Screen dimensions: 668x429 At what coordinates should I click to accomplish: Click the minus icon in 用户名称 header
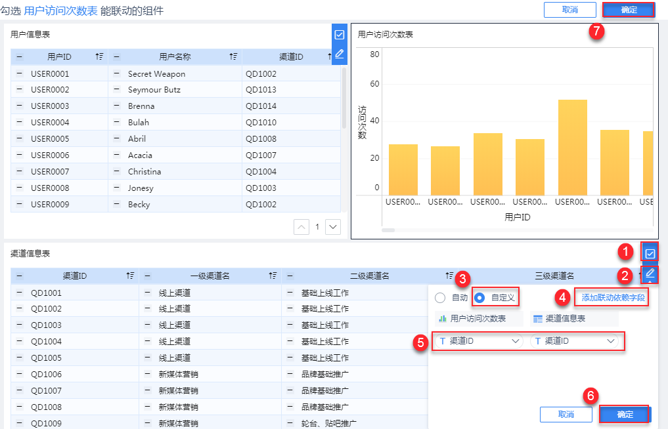click(117, 56)
